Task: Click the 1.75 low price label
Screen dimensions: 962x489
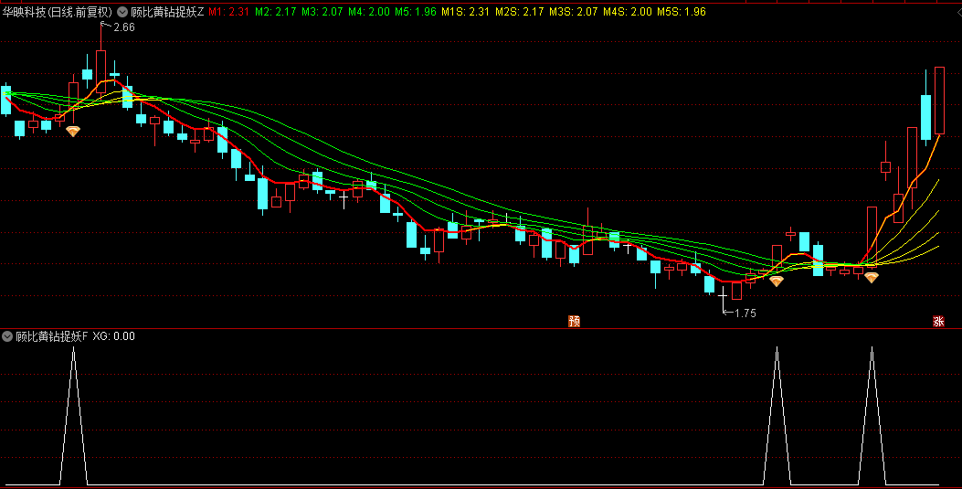Action: coord(745,313)
